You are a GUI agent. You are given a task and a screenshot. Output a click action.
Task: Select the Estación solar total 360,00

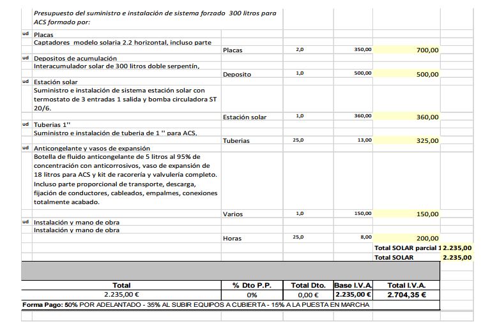pyautogui.click(x=406, y=117)
